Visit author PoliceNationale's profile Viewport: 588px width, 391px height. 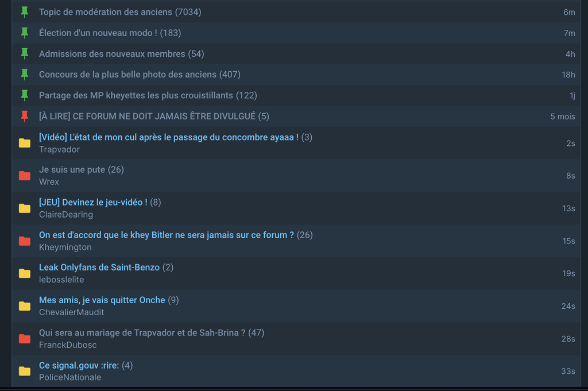(x=70, y=377)
